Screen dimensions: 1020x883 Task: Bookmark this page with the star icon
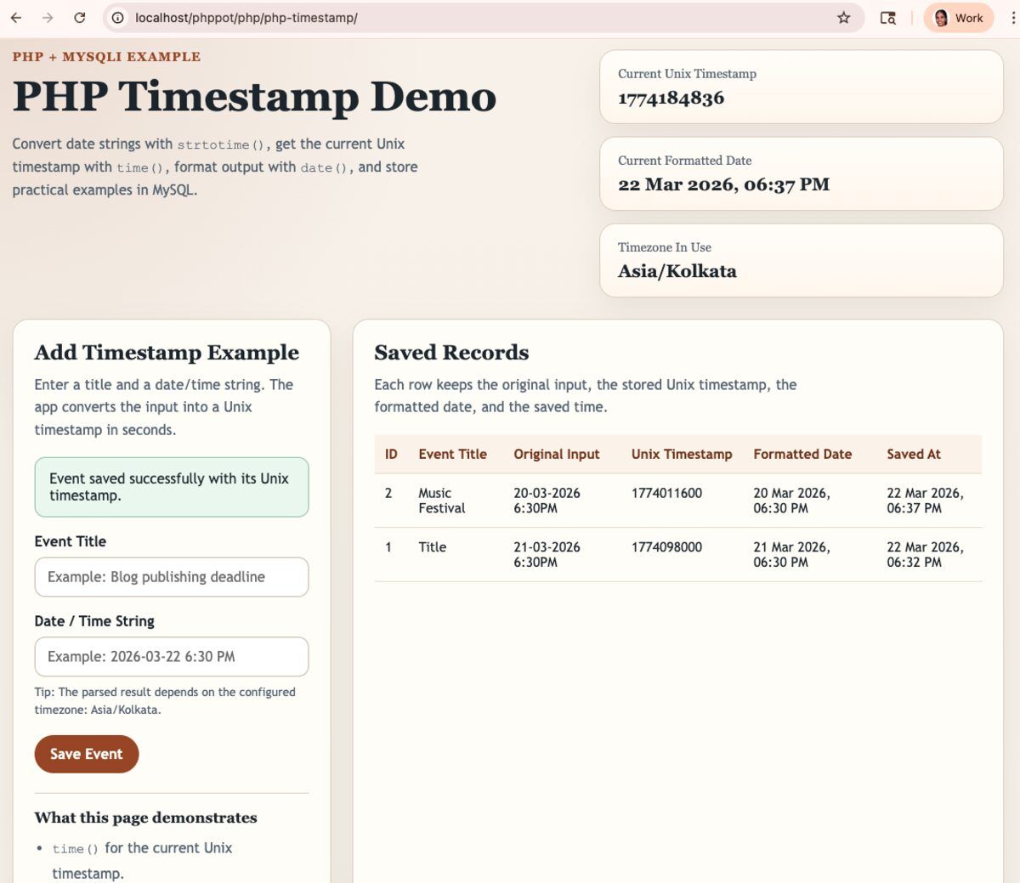click(x=843, y=18)
